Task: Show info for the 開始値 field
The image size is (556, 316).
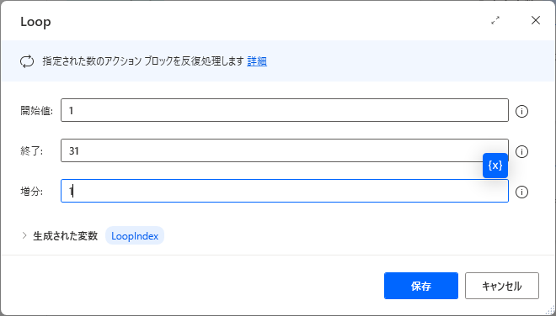Action: click(x=521, y=112)
